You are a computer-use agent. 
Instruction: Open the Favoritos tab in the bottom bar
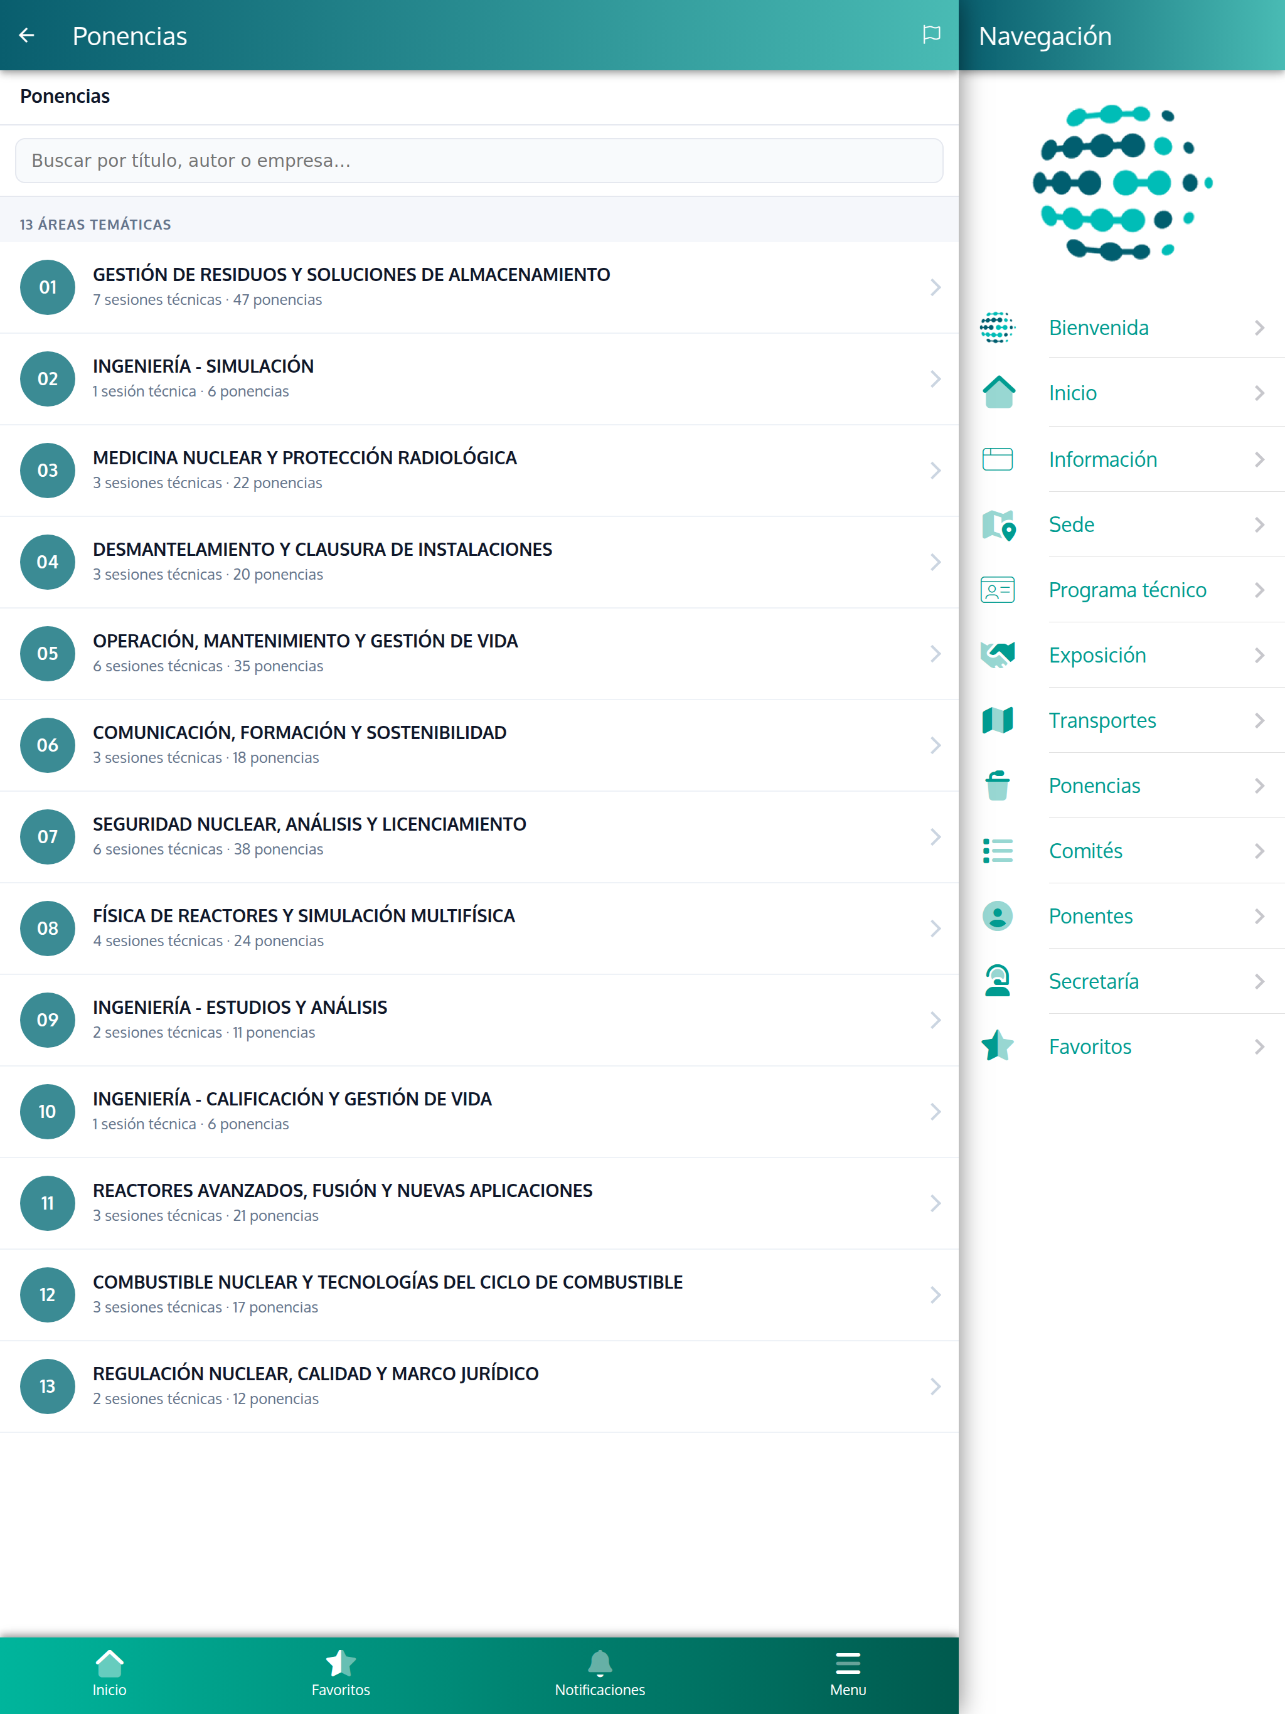341,1674
